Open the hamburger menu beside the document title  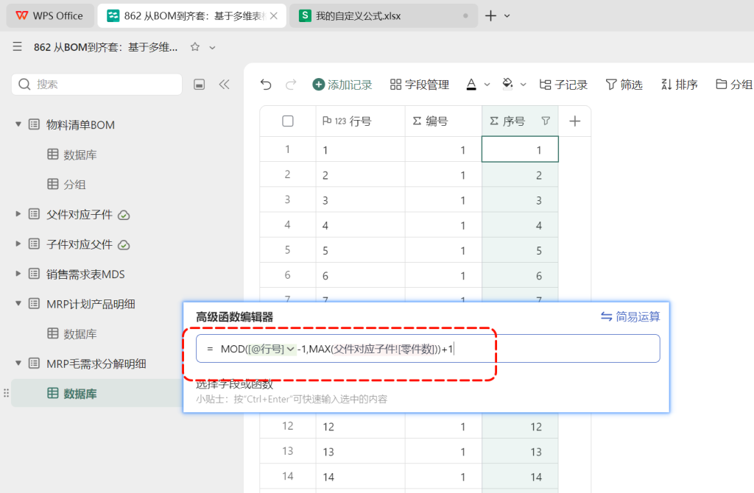[18, 46]
